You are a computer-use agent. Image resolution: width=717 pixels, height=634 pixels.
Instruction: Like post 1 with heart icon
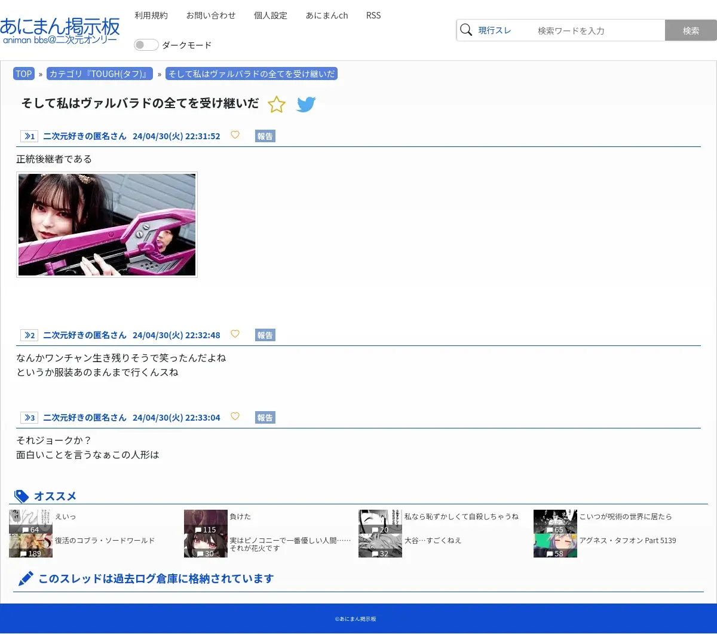pos(235,135)
